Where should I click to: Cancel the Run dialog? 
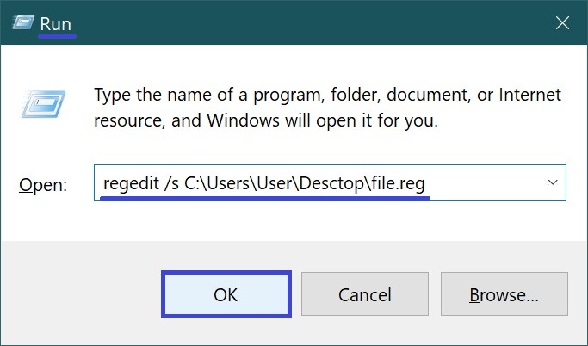click(x=365, y=295)
